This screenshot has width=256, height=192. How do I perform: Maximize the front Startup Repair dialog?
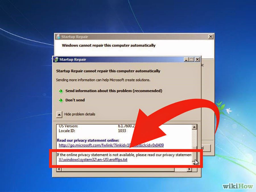(x=192, y=59)
